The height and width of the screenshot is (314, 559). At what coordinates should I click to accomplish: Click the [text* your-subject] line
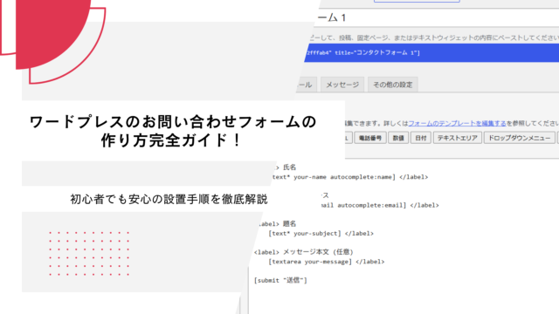click(x=321, y=234)
